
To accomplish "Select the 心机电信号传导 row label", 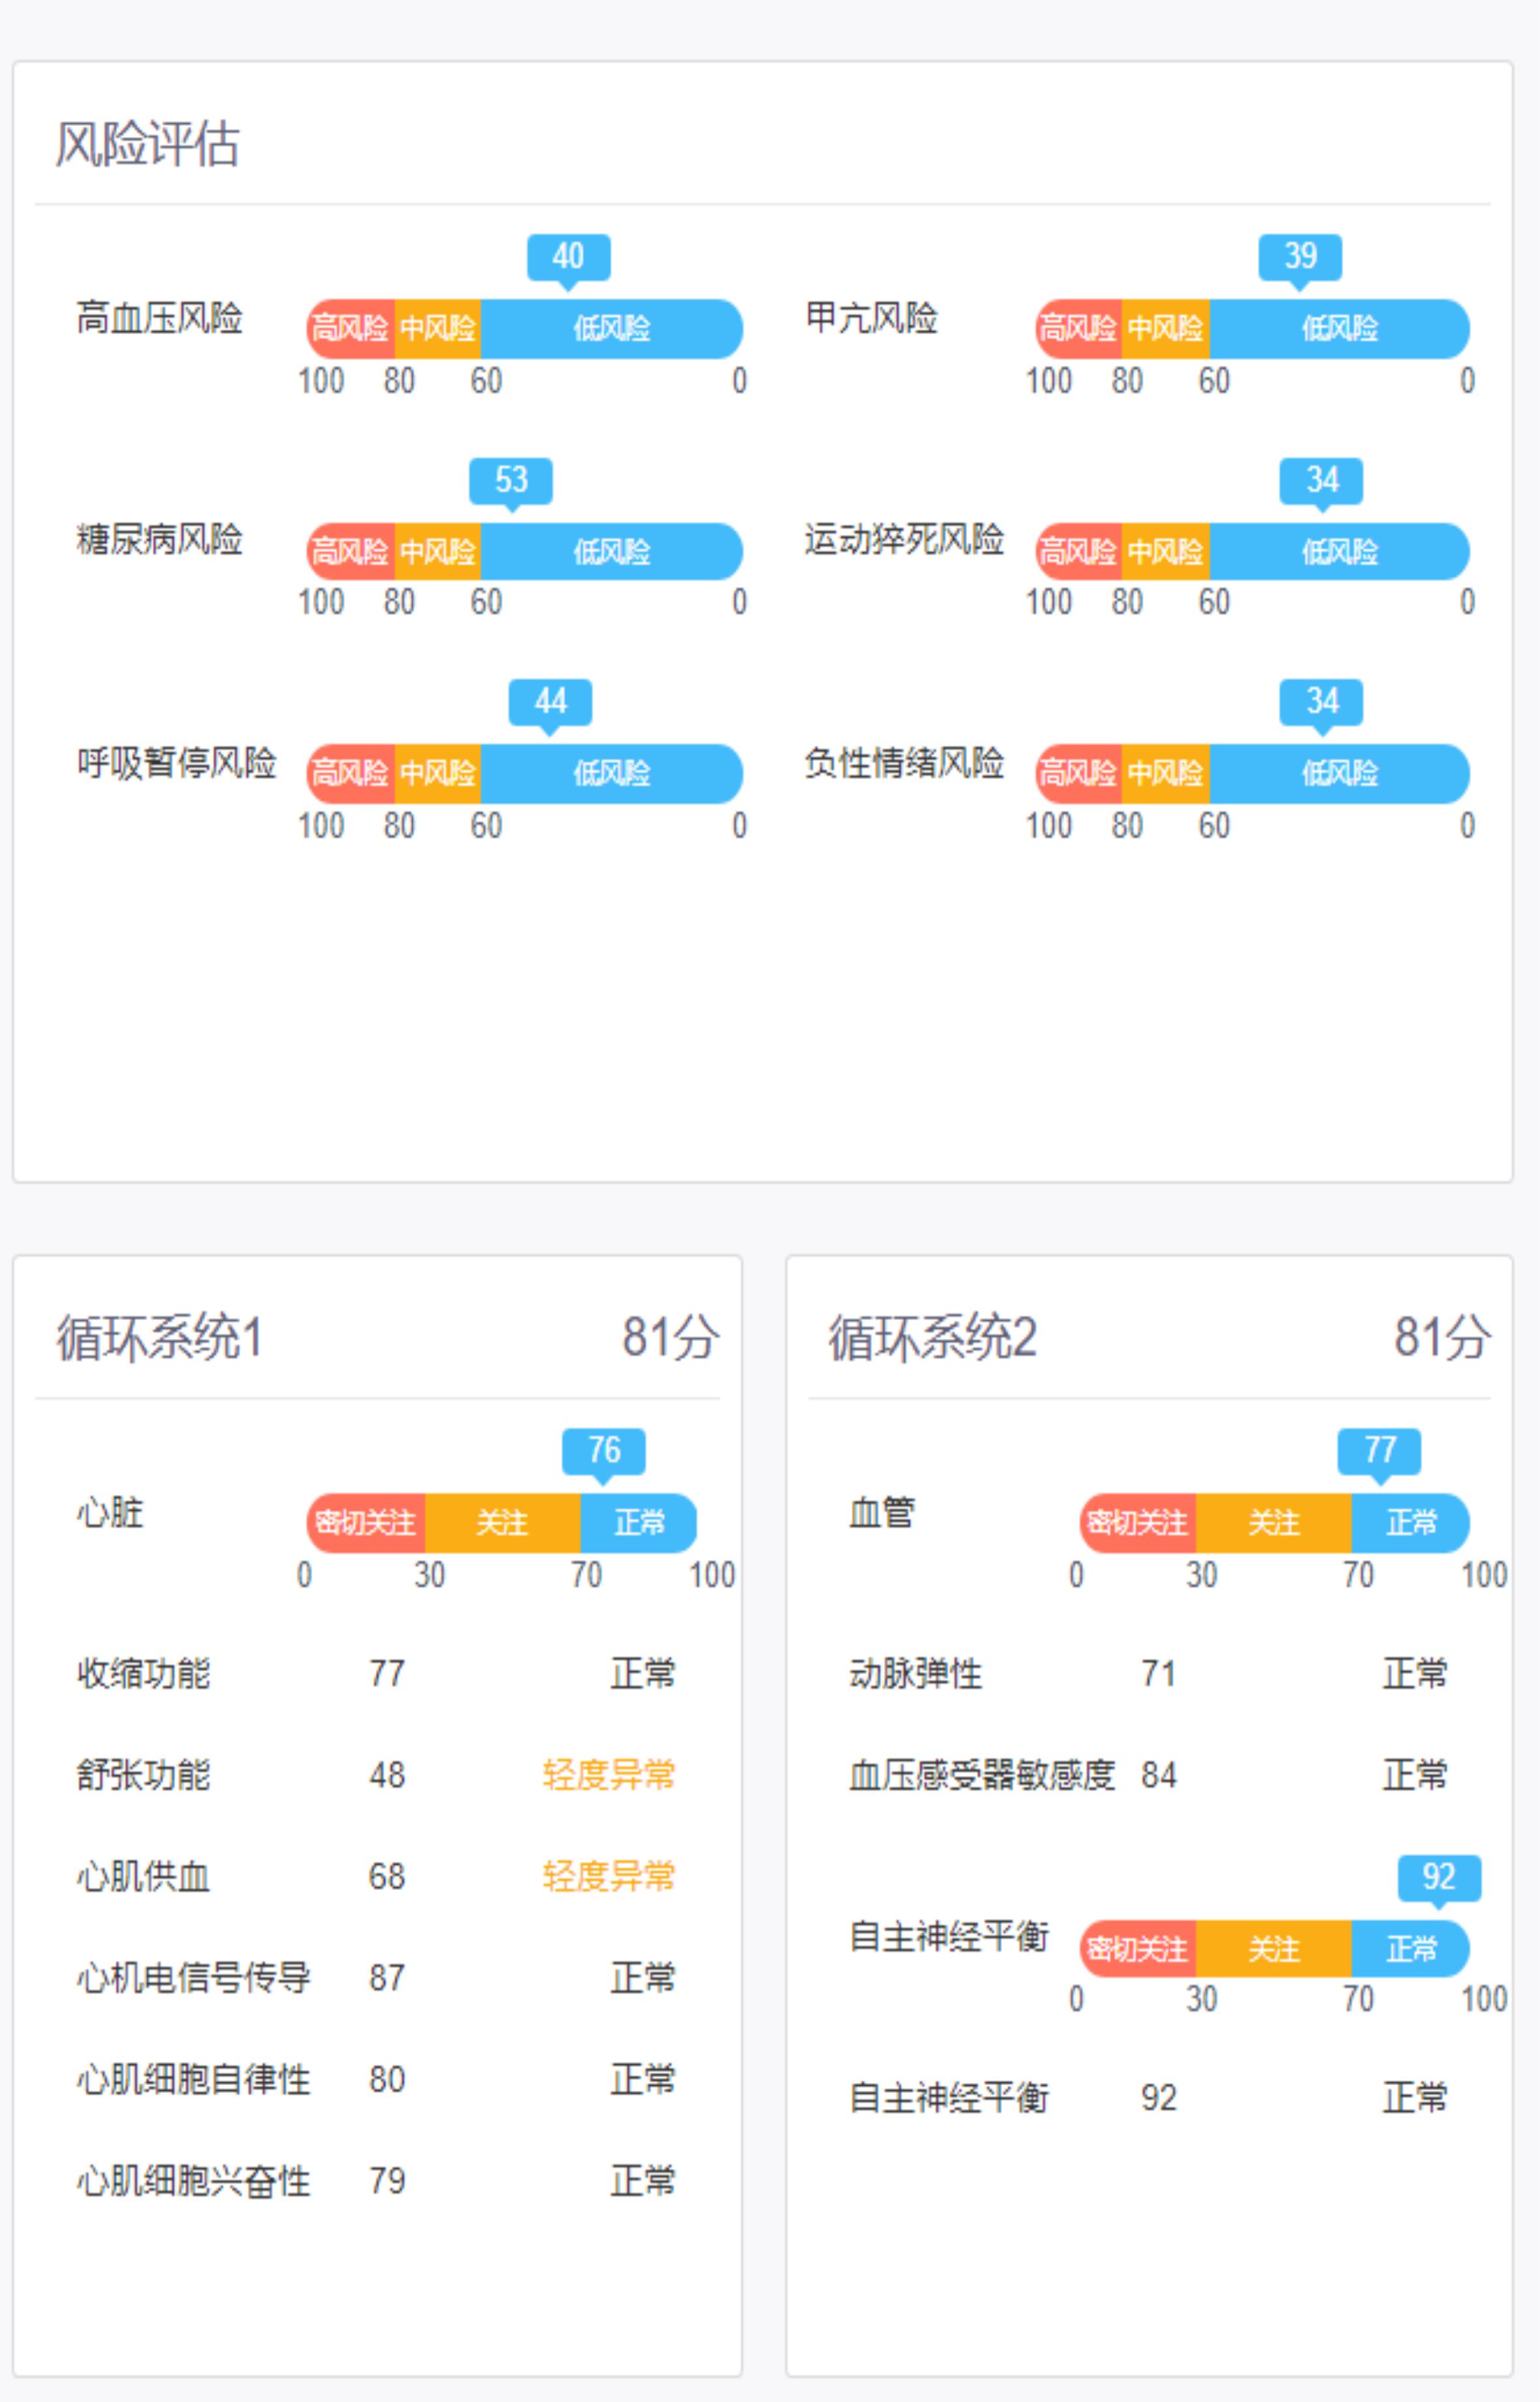I will tap(193, 1978).
